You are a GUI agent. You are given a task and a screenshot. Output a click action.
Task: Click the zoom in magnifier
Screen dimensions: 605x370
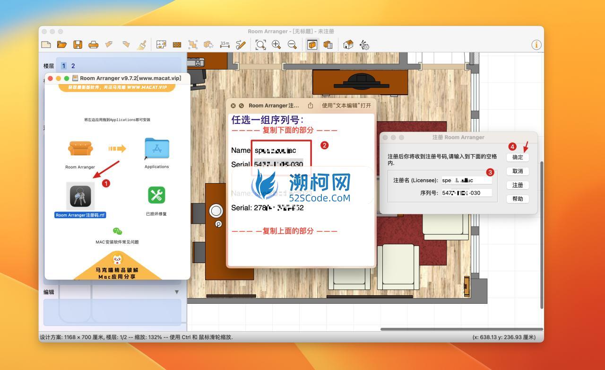point(276,44)
